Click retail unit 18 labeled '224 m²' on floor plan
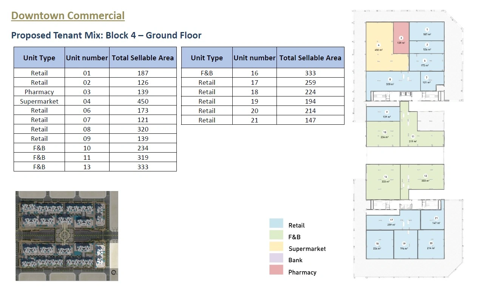This screenshot has height=289, width=482. pos(380,244)
